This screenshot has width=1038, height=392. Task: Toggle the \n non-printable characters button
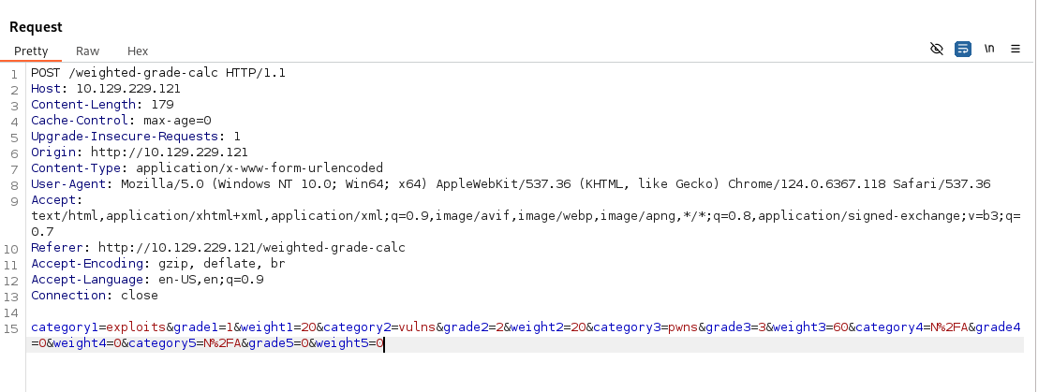tap(989, 49)
